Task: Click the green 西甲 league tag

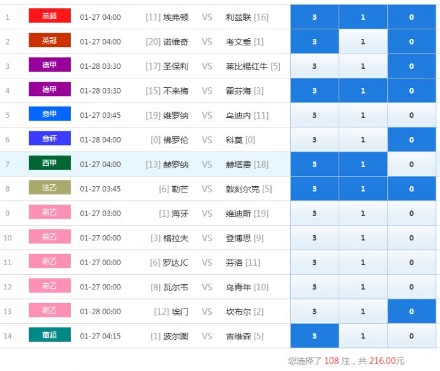Action: [x=49, y=163]
